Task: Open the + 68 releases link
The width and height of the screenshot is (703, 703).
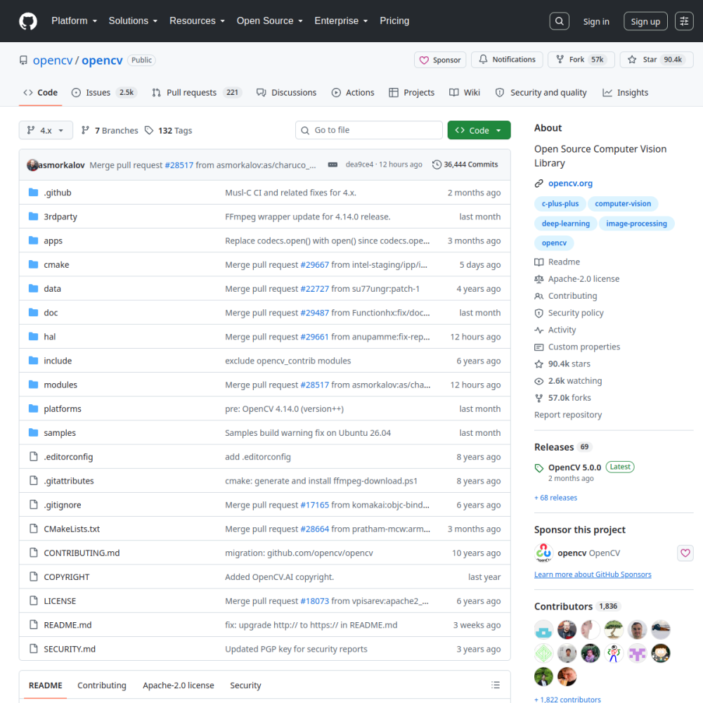Action: click(x=556, y=498)
